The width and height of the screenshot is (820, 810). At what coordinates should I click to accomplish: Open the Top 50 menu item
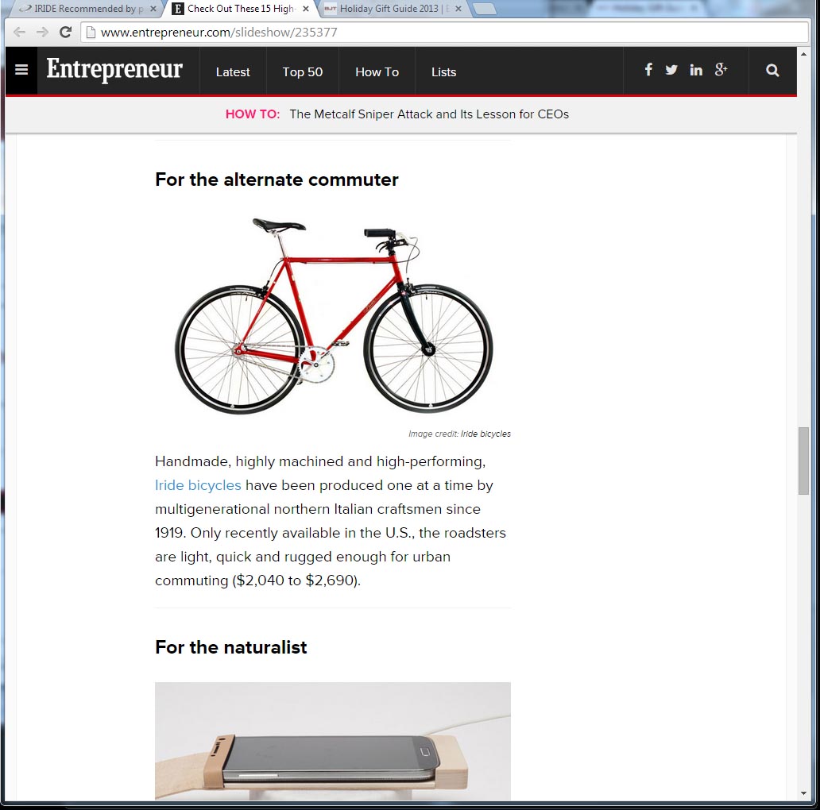pyautogui.click(x=302, y=72)
